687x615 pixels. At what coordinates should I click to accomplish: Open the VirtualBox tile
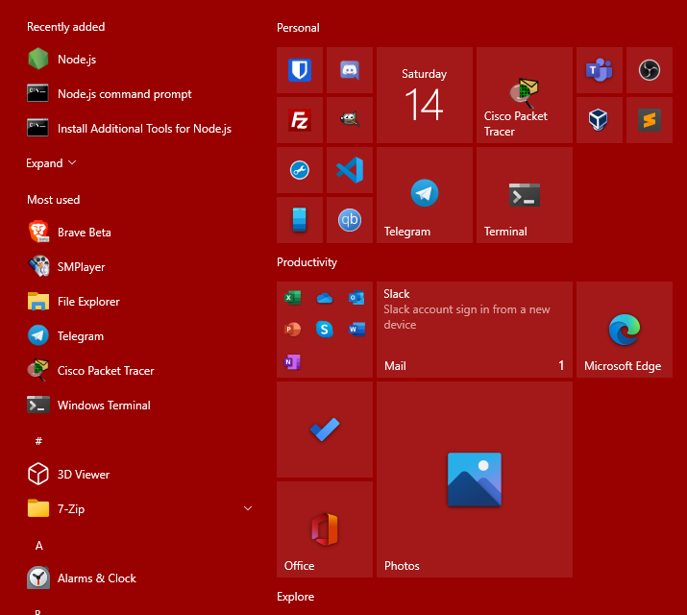click(x=600, y=120)
